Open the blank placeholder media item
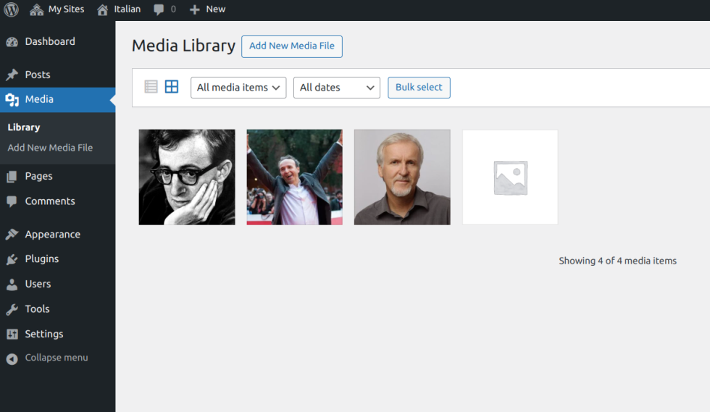 tap(510, 177)
